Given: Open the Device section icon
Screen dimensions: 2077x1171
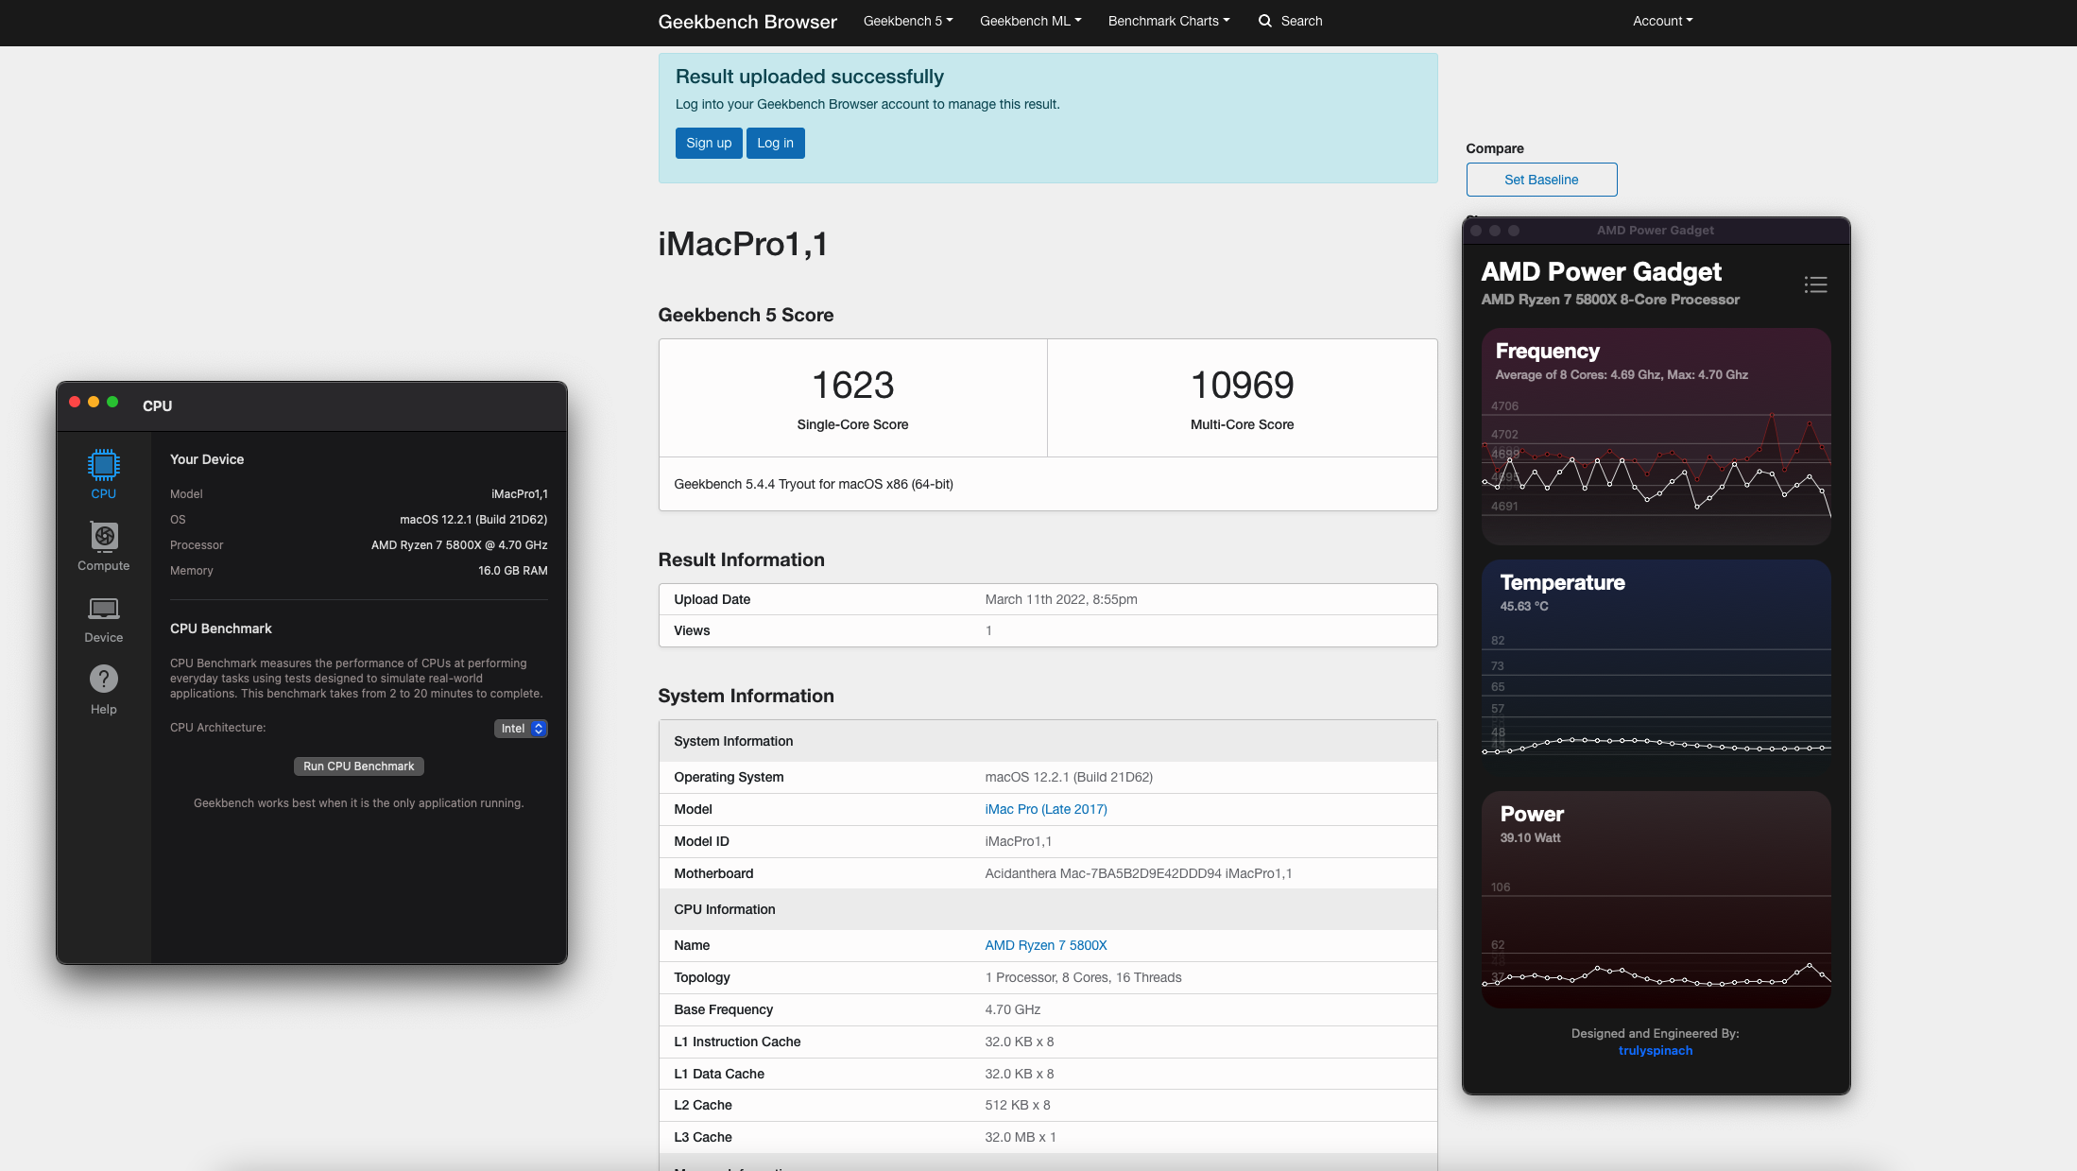Looking at the screenshot, I should point(104,609).
